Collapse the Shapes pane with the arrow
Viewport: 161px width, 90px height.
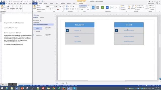point(53,15)
